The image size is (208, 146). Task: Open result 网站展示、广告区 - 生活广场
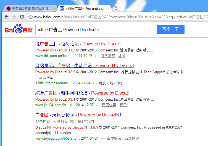click(85, 66)
